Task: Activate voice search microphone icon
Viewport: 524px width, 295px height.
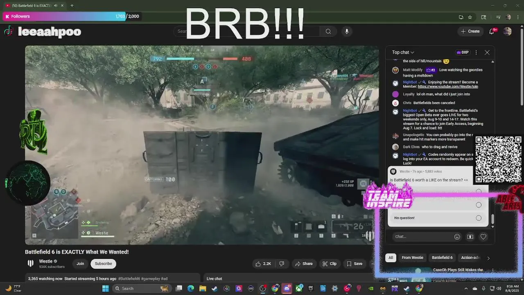Action: click(347, 31)
